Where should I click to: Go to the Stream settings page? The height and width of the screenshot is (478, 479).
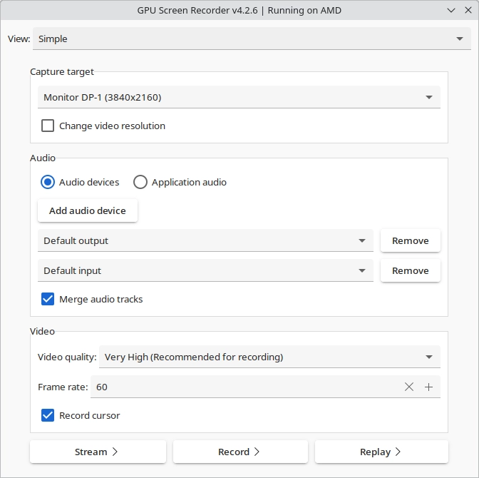(98, 452)
